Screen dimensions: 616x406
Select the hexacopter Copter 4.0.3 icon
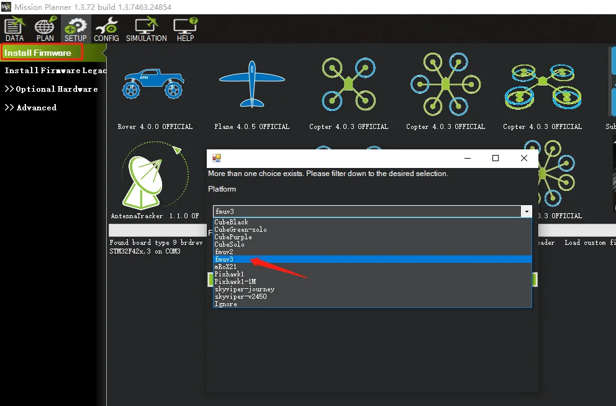pos(445,84)
